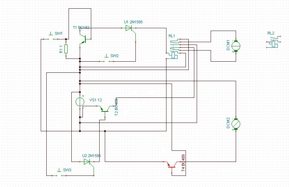289x187 pixels.
Task: Select the 'RL1' label text
Action: (172, 36)
